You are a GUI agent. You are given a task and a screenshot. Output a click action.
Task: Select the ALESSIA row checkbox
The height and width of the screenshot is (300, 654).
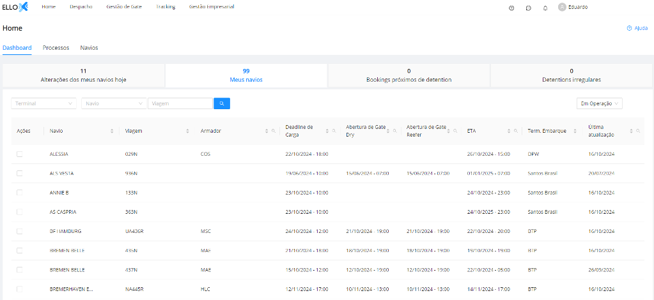[x=19, y=154]
